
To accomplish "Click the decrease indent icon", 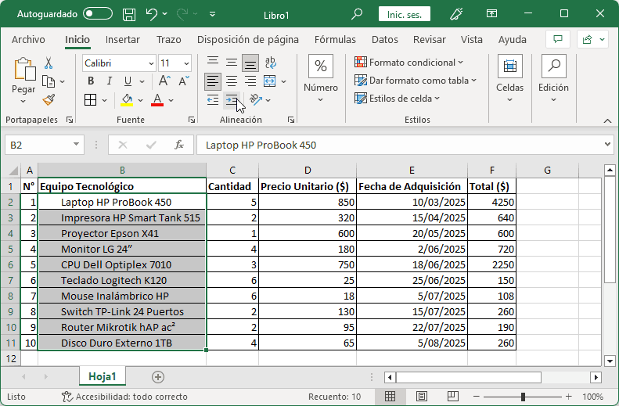I will tap(213, 99).
